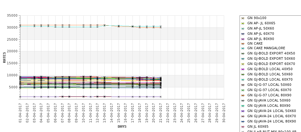Select GN GJ-JAVA-24 LOCAL 60X70 label
This screenshot has width=301, height=132.
[271, 116]
